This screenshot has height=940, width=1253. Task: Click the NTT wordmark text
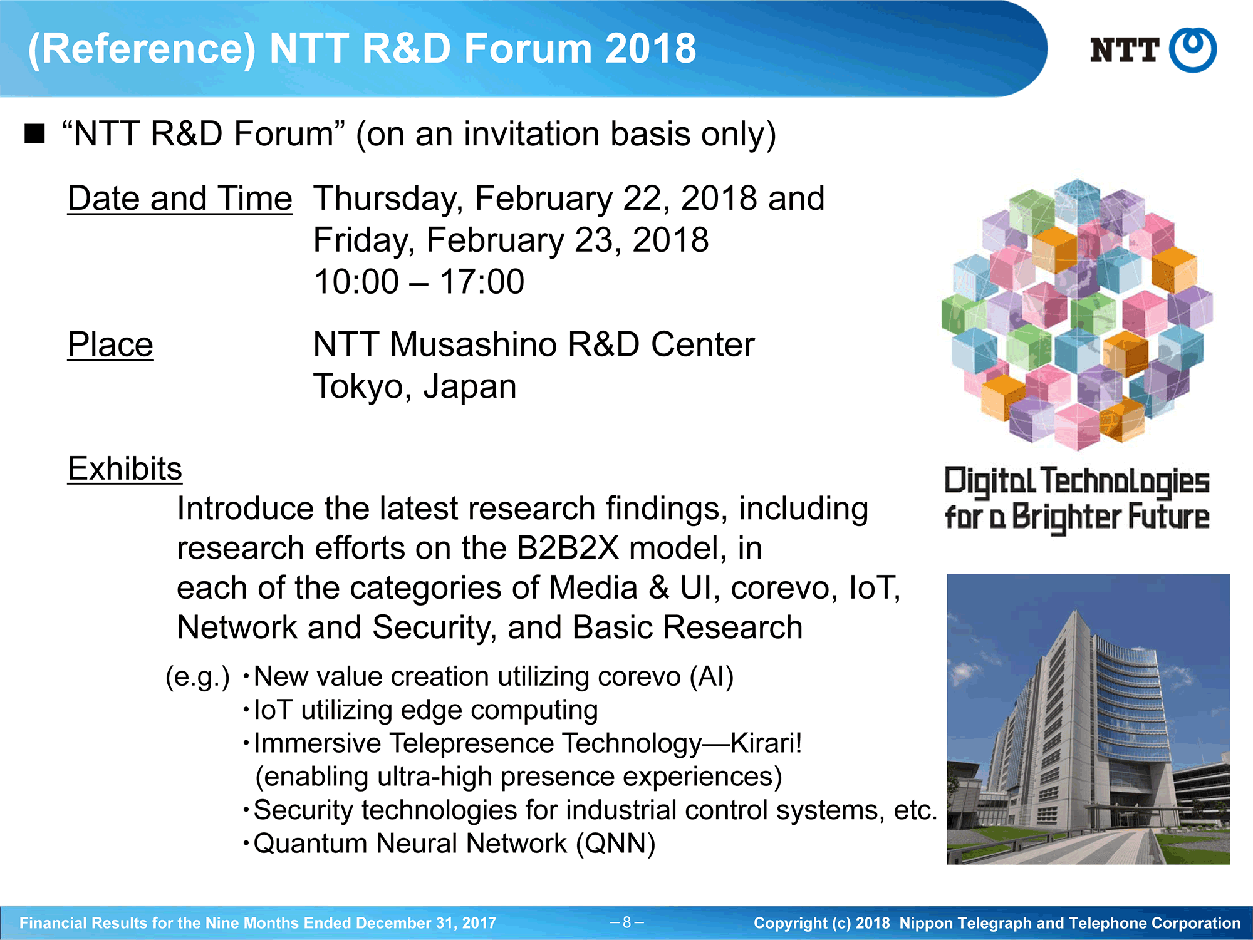tap(1125, 50)
